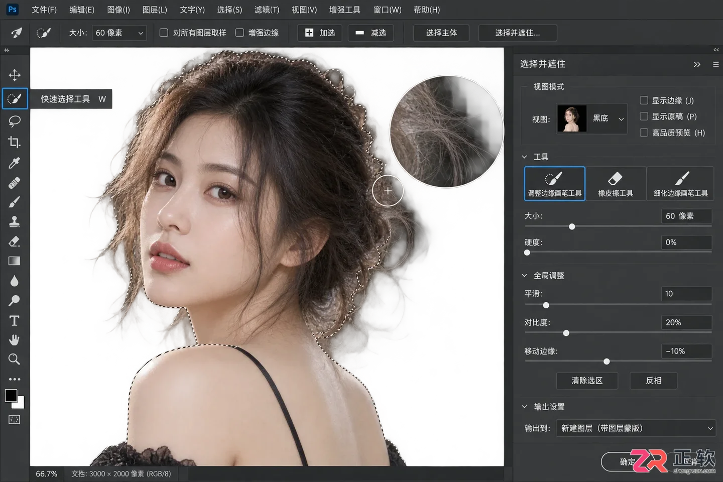Select the Eyedropper tool
The image size is (723, 482).
[15, 163]
